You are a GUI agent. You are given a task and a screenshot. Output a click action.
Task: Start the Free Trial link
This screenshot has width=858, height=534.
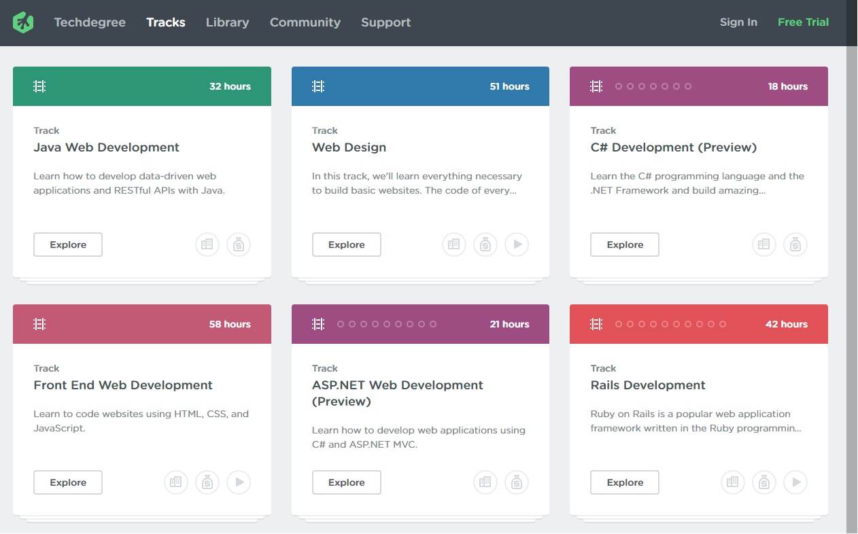(x=804, y=22)
